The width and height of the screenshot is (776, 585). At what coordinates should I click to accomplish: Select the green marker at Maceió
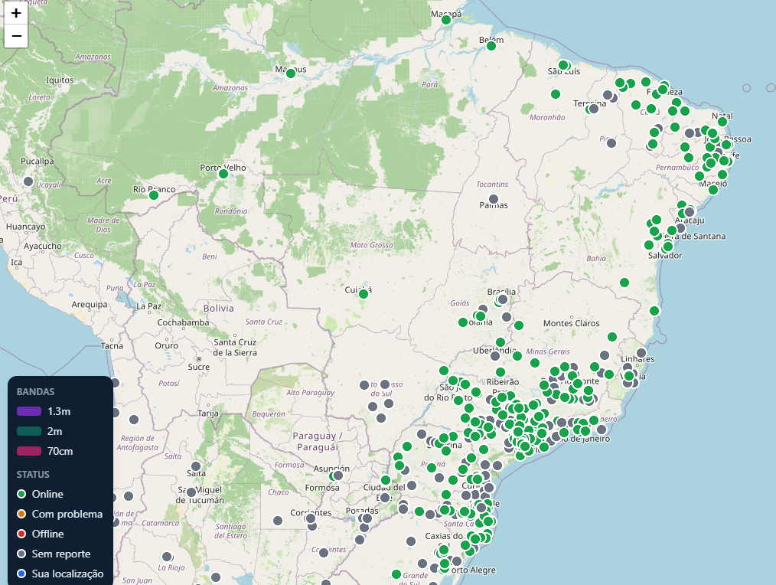pyautogui.click(x=713, y=190)
